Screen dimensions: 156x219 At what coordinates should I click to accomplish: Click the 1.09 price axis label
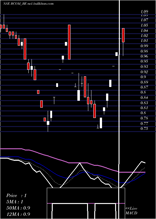(x=144, y=12)
